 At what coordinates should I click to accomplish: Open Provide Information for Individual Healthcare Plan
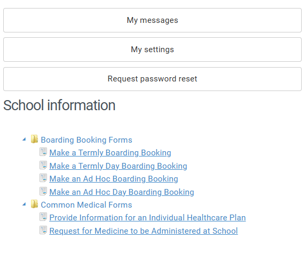point(147,218)
